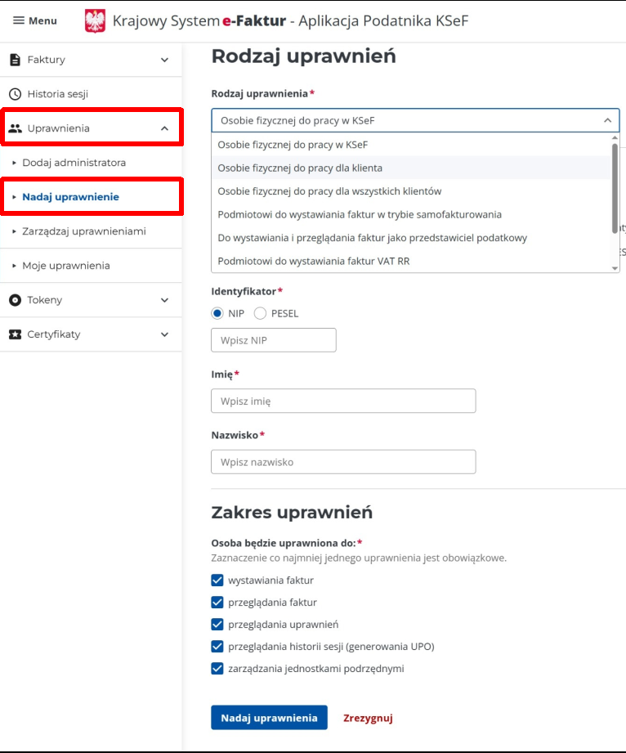The width and height of the screenshot is (626, 753).
Task: Click the Wpisz imię input field
Action: point(343,401)
